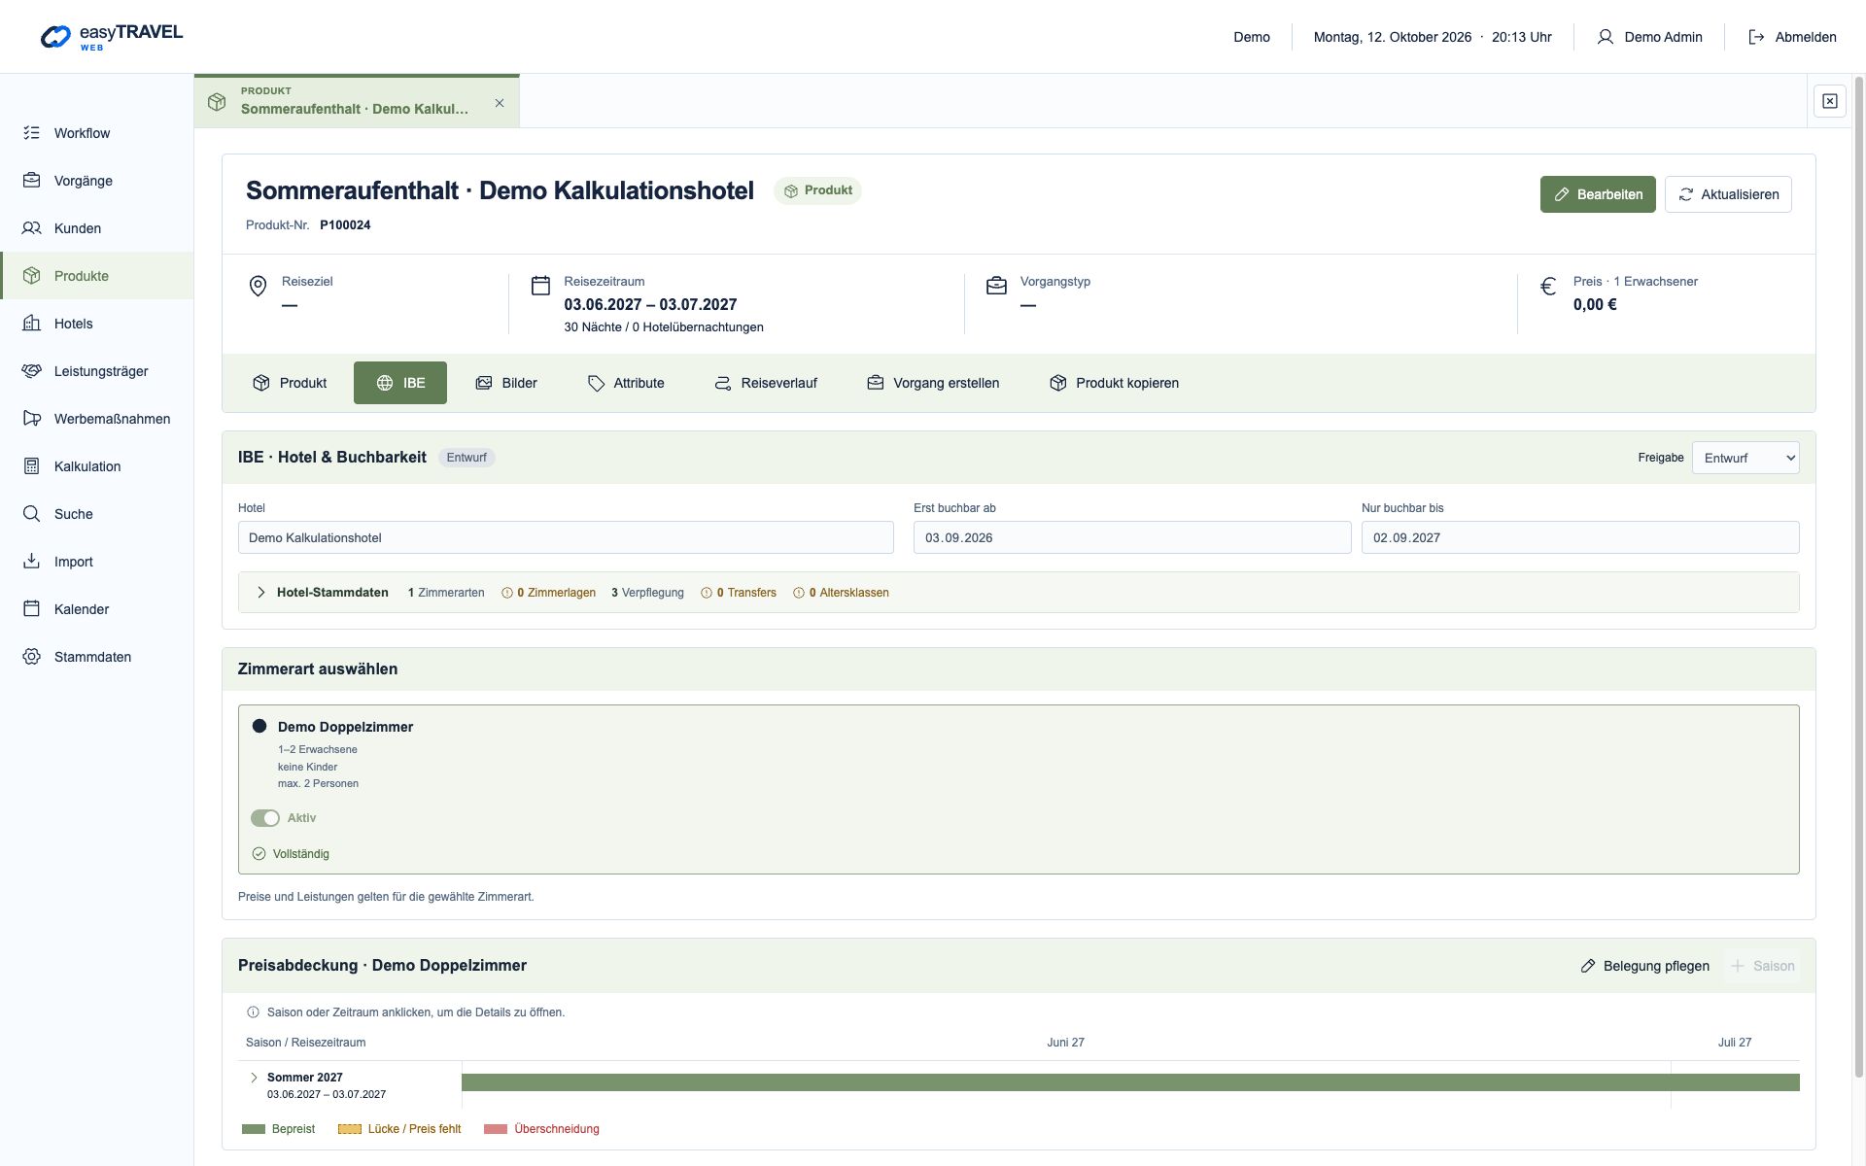Viewport: 1866px width, 1166px height.
Task: Select the Demo Doppelzimmer radio button
Action: 259,726
